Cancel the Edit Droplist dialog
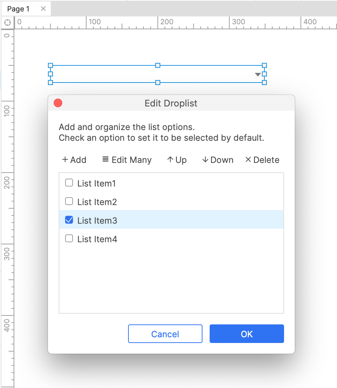This screenshot has width=337, height=388. click(x=165, y=334)
